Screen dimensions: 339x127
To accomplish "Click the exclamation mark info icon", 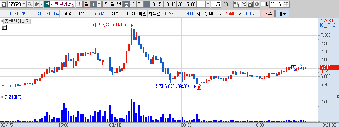I will (79, 4).
